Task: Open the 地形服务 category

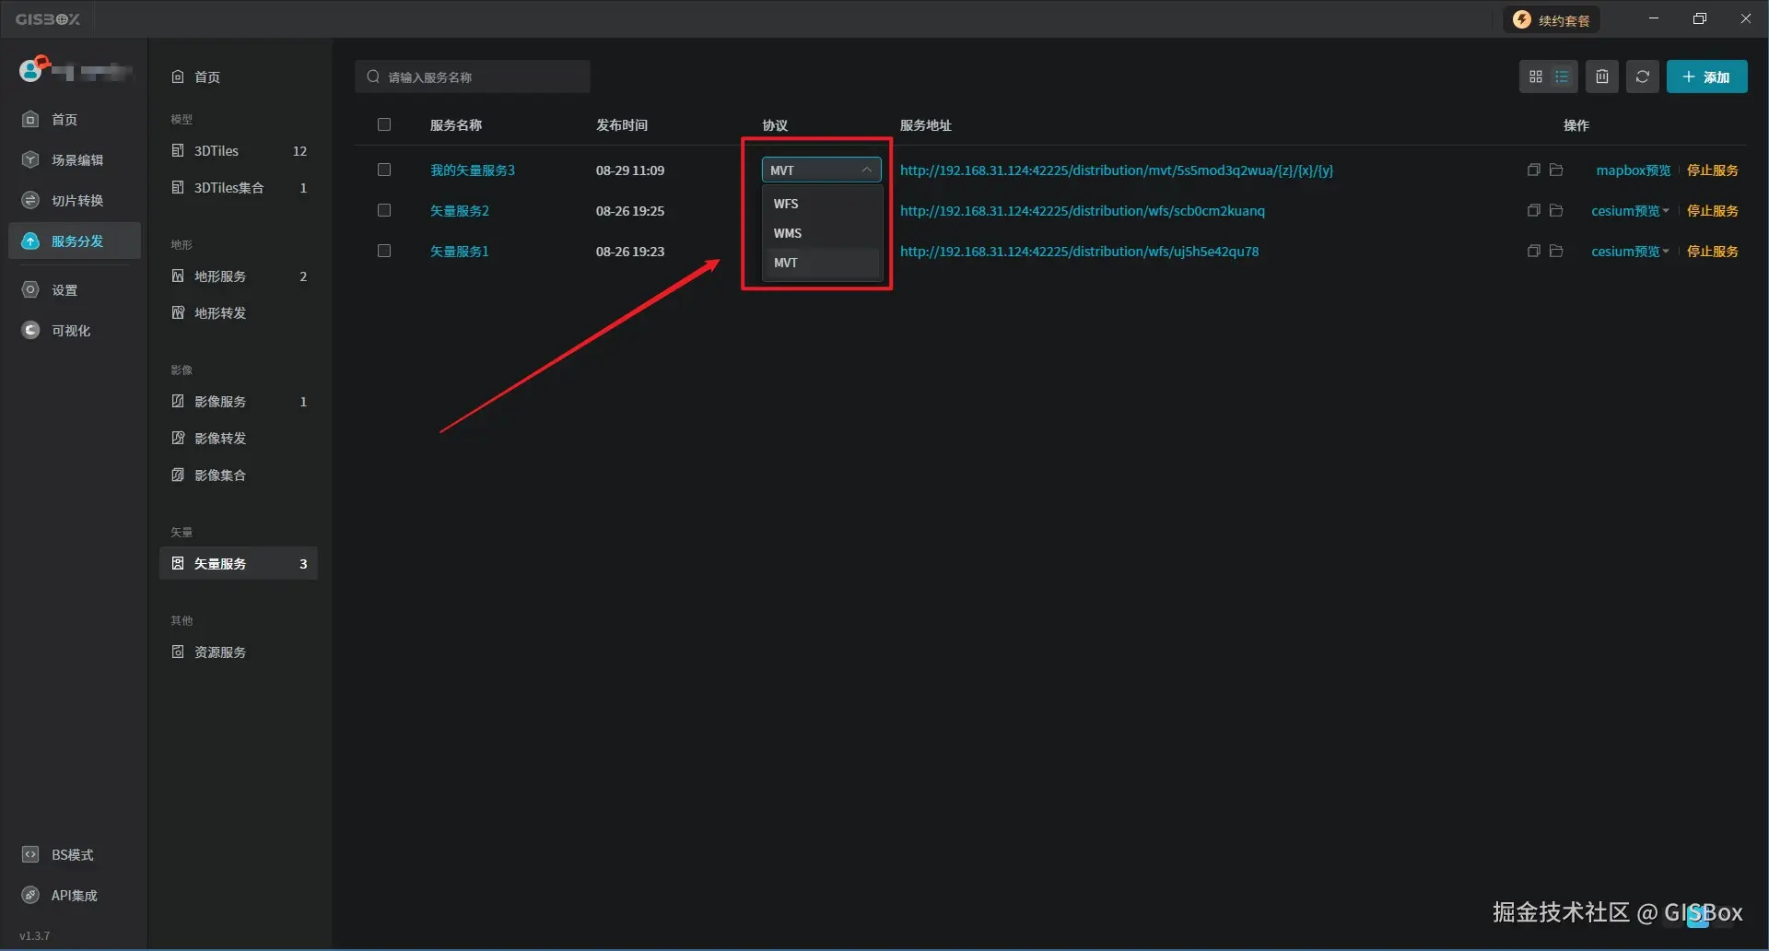Action: pyautogui.click(x=239, y=276)
